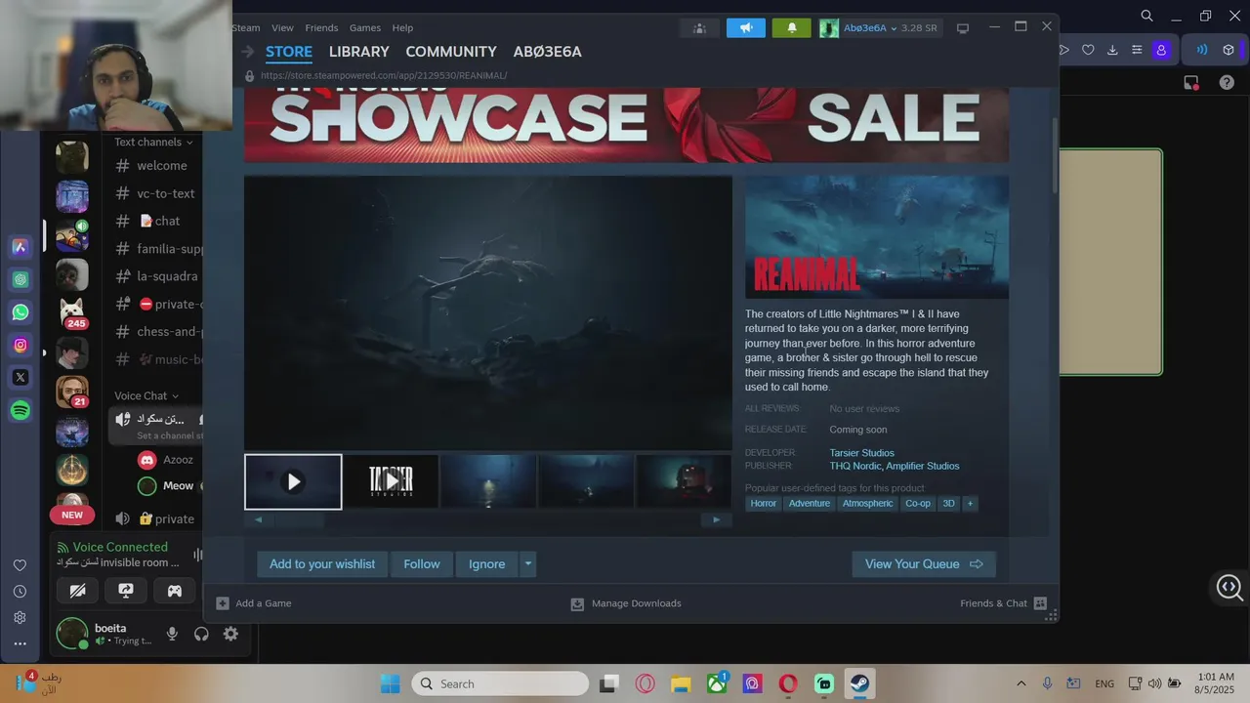Click Add to your wishlist
This screenshot has height=703, width=1250.
click(322, 563)
